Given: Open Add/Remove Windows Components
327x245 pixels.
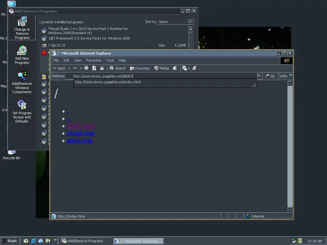Looking at the screenshot, I should [22, 82].
